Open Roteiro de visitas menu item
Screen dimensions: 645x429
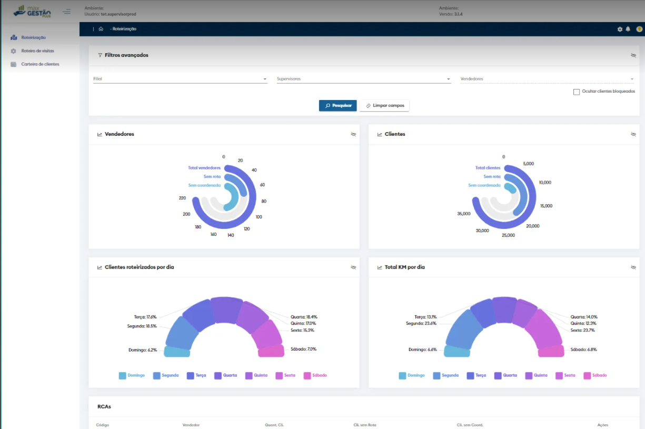point(37,51)
